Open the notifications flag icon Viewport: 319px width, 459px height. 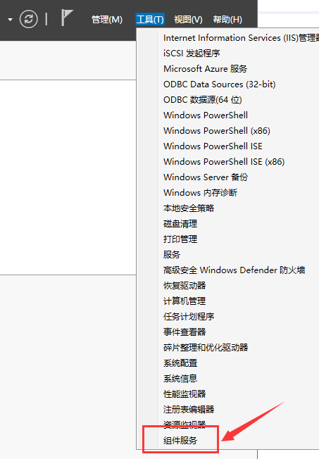click(67, 18)
